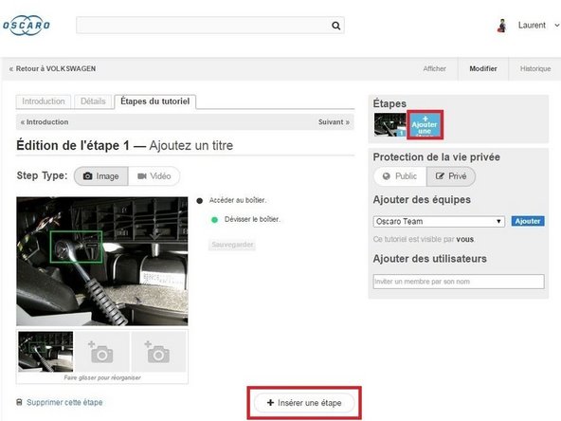Click Supprimer cette étape link
The width and height of the screenshot is (561, 421).
(x=64, y=402)
